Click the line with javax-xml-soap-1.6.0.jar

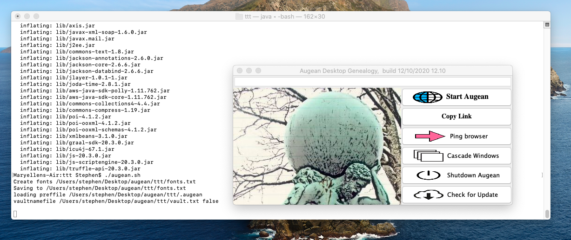pyautogui.click(x=84, y=32)
